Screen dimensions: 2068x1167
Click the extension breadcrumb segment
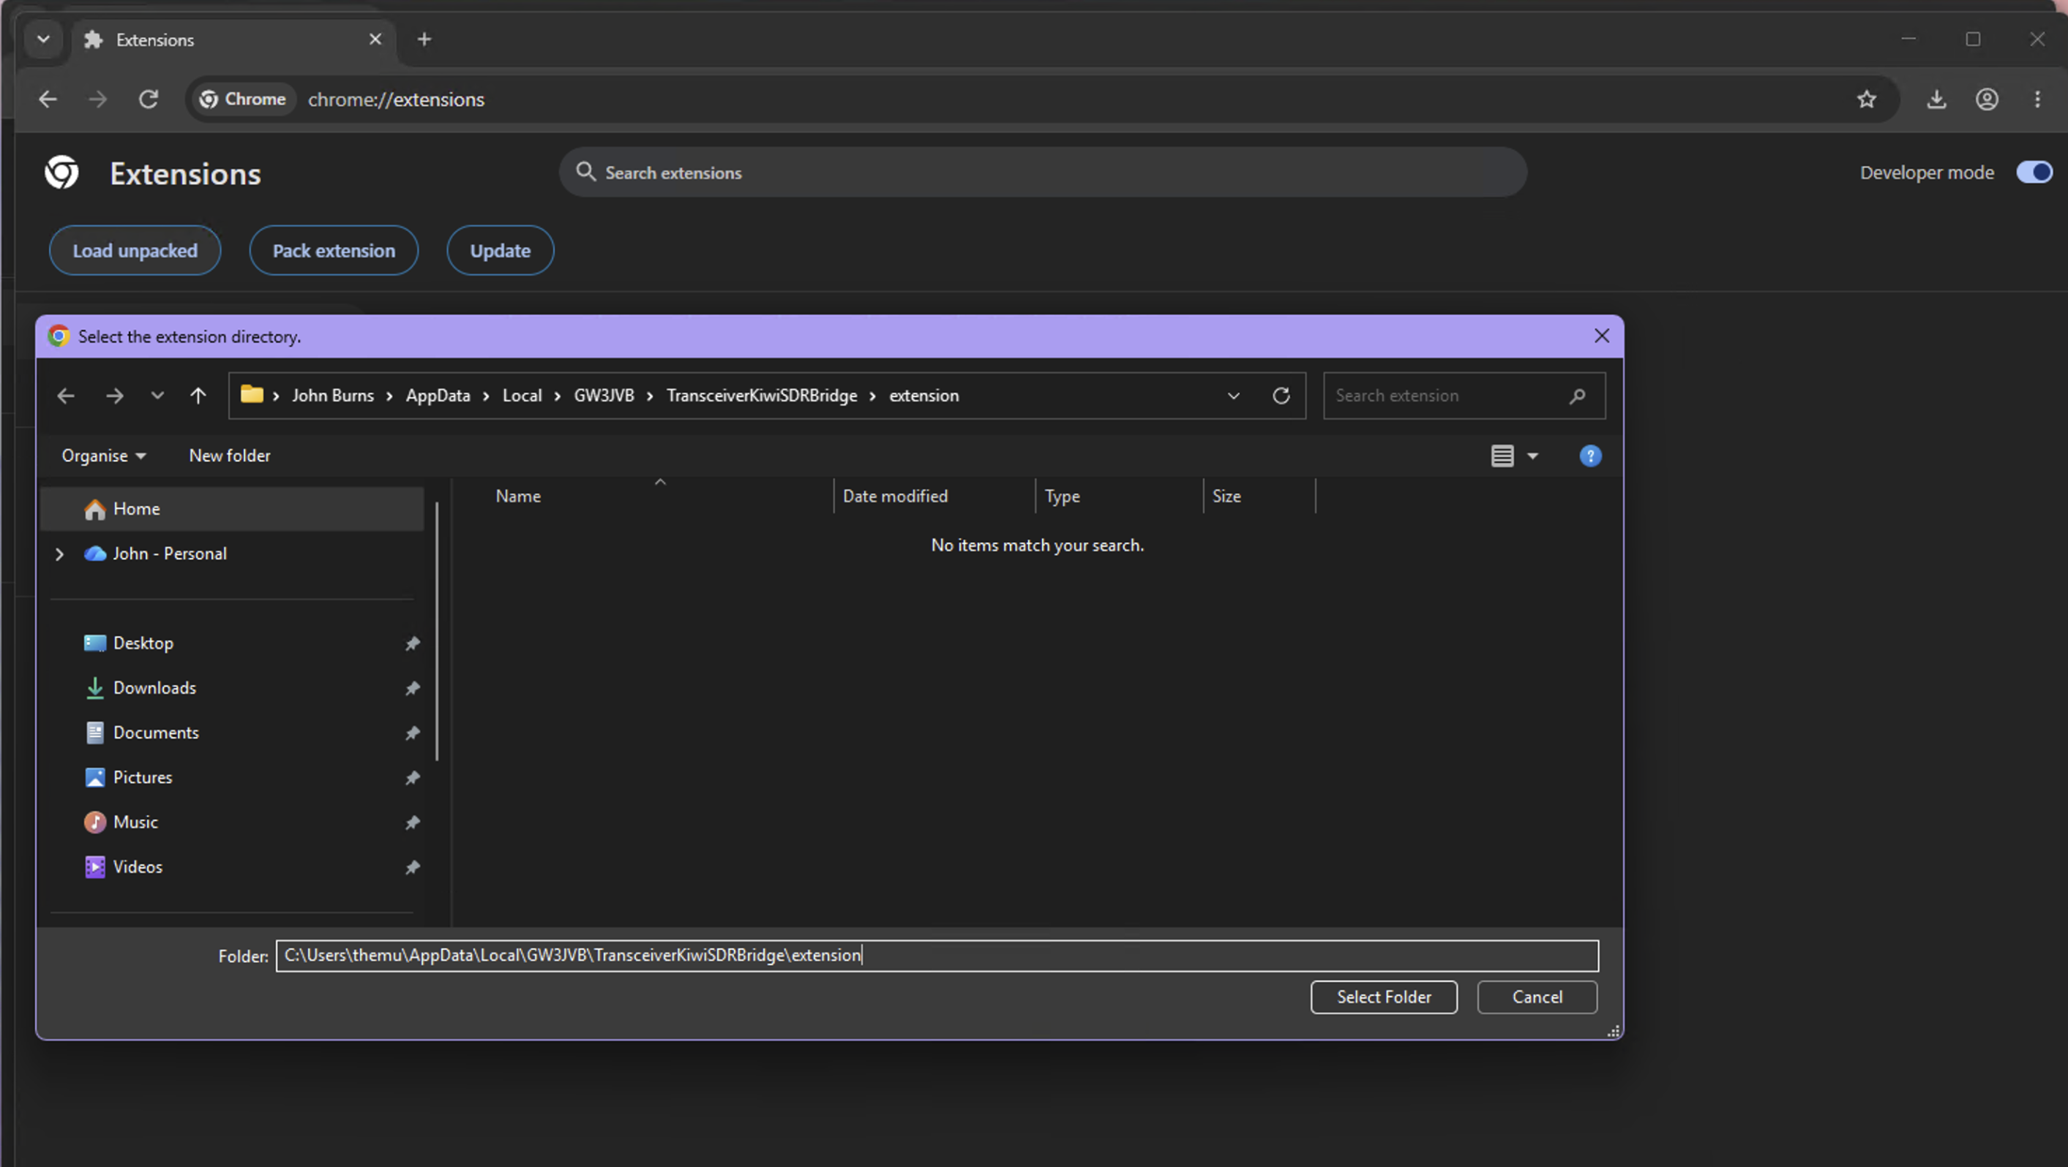[924, 396]
